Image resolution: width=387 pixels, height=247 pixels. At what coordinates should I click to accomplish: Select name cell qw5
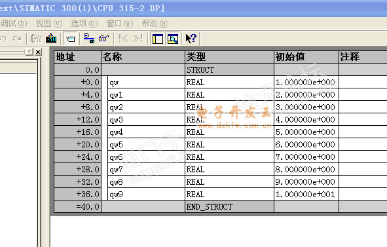point(147,145)
